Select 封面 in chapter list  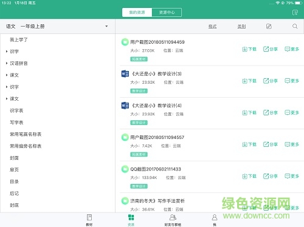click(14, 158)
